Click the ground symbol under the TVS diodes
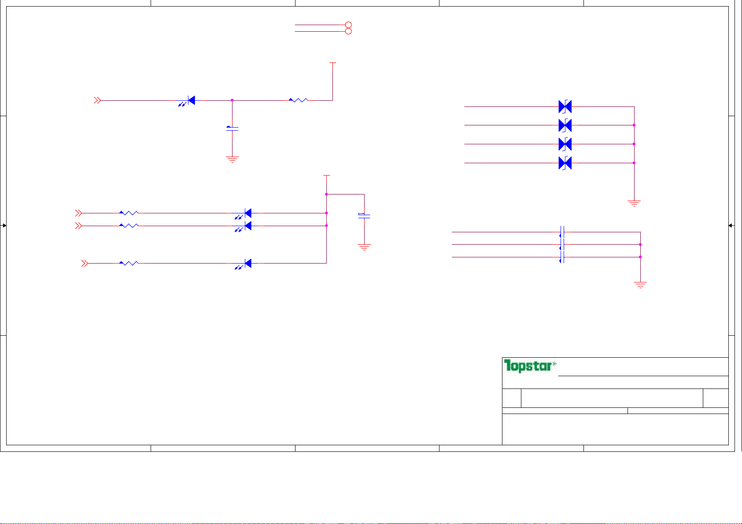742x524 pixels. pyautogui.click(x=634, y=203)
